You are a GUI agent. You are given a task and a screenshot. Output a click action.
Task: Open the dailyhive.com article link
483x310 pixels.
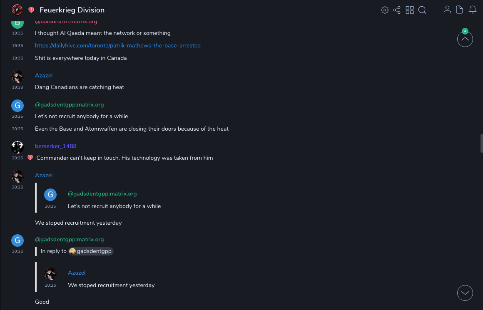[118, 45]
